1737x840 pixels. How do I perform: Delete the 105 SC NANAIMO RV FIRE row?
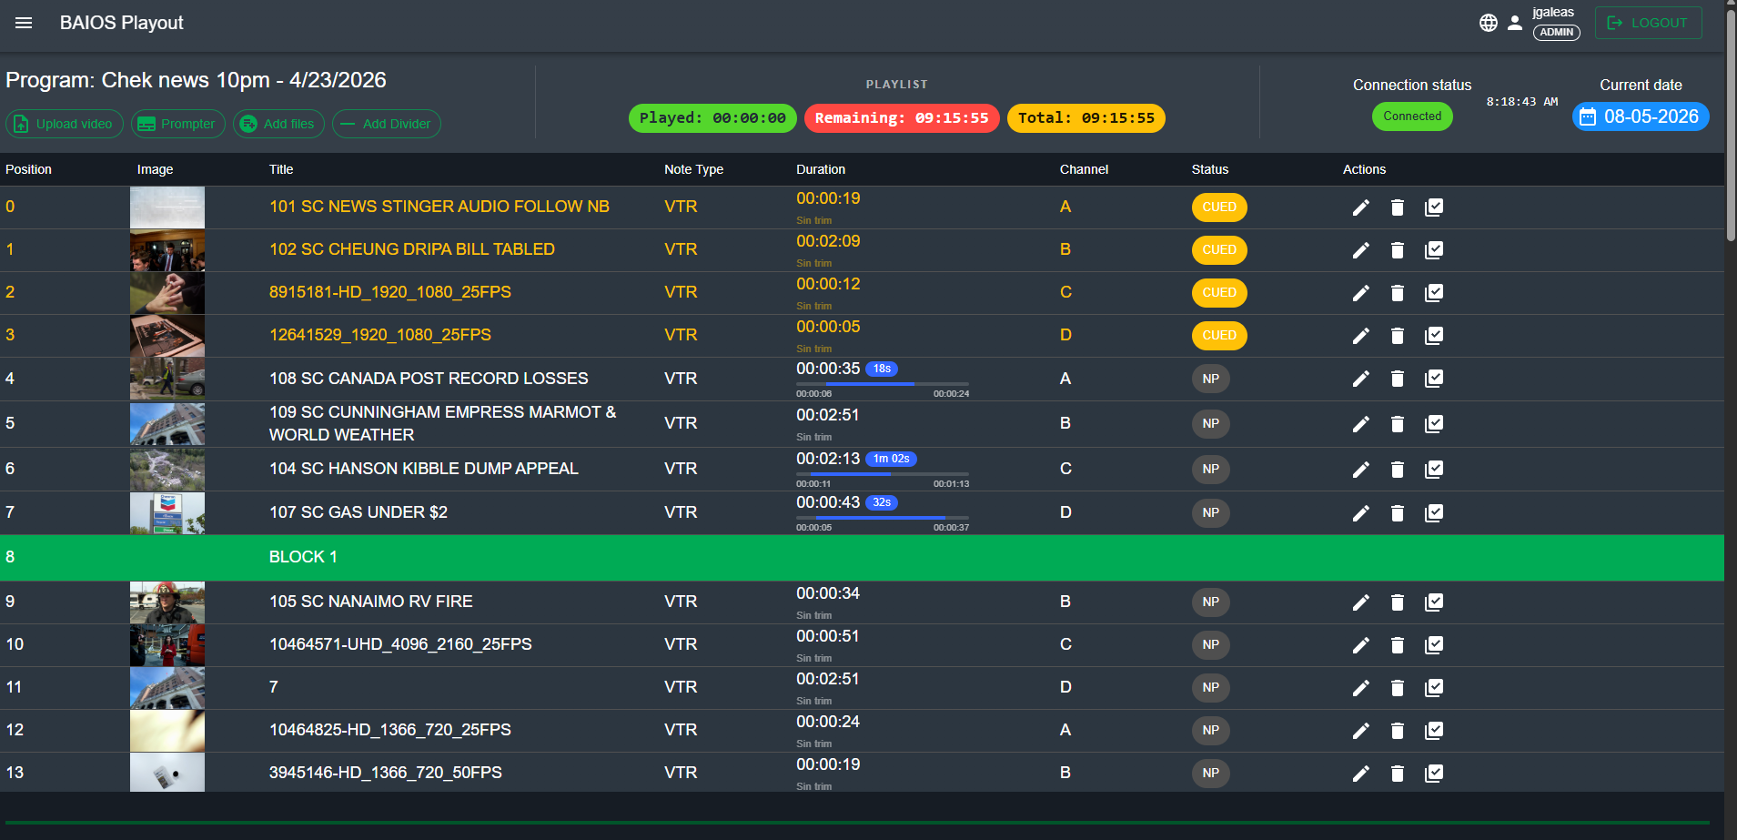(x=1398, y=602)
